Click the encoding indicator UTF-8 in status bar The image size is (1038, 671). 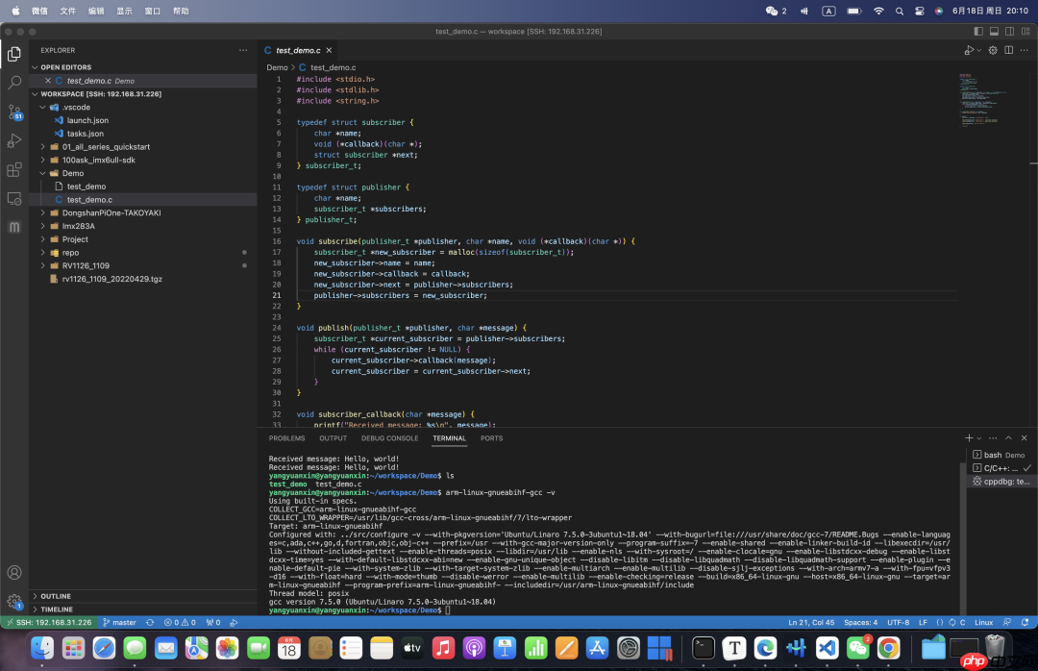897,622
